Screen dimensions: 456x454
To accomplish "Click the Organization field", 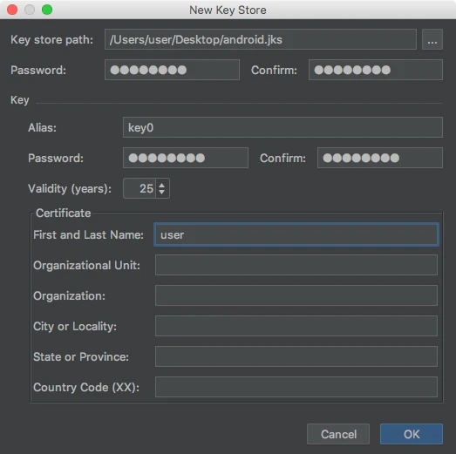I will (296, 295).
